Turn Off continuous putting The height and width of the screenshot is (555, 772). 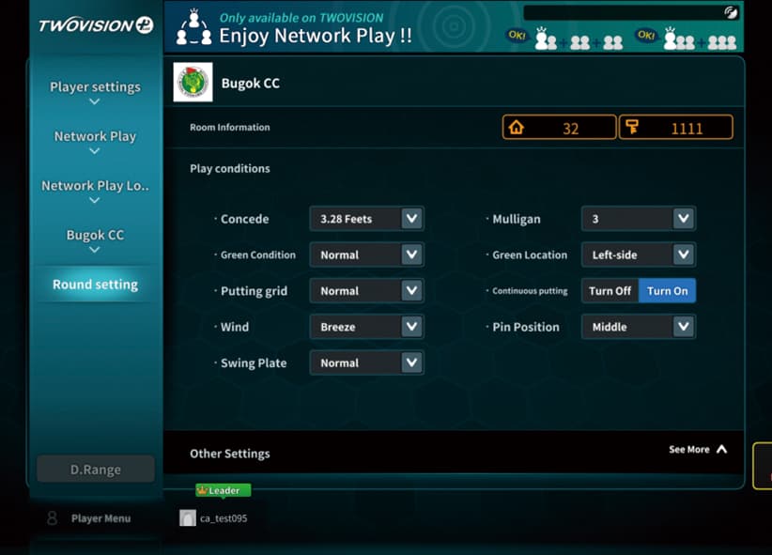(610, 291)
